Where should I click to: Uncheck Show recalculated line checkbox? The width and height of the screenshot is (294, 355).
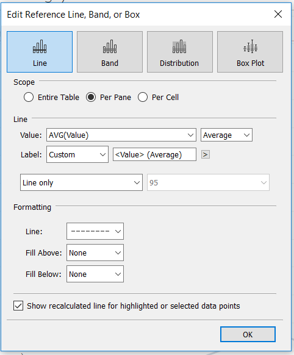click(18, 306)
